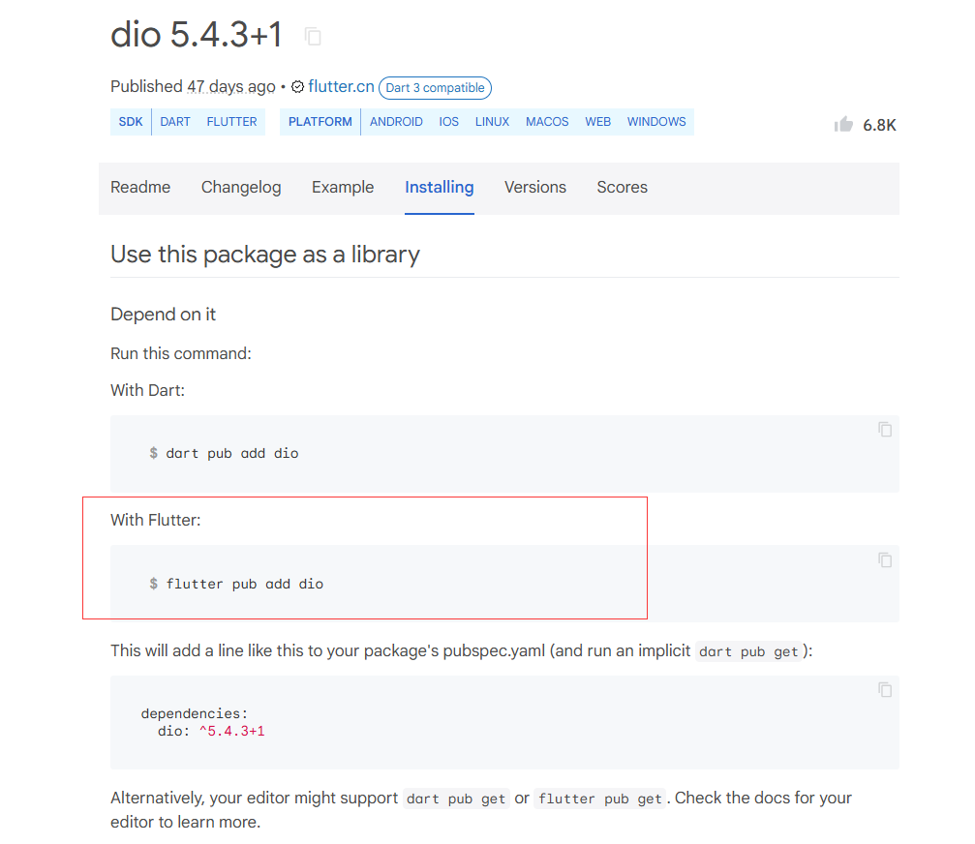Filter by the LINUX platform tag
Image resolution: width=975 pixels, height=844 pixels.
493,122
